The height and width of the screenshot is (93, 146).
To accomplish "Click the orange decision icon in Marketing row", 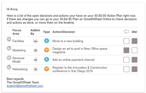I will click(47, 50).
